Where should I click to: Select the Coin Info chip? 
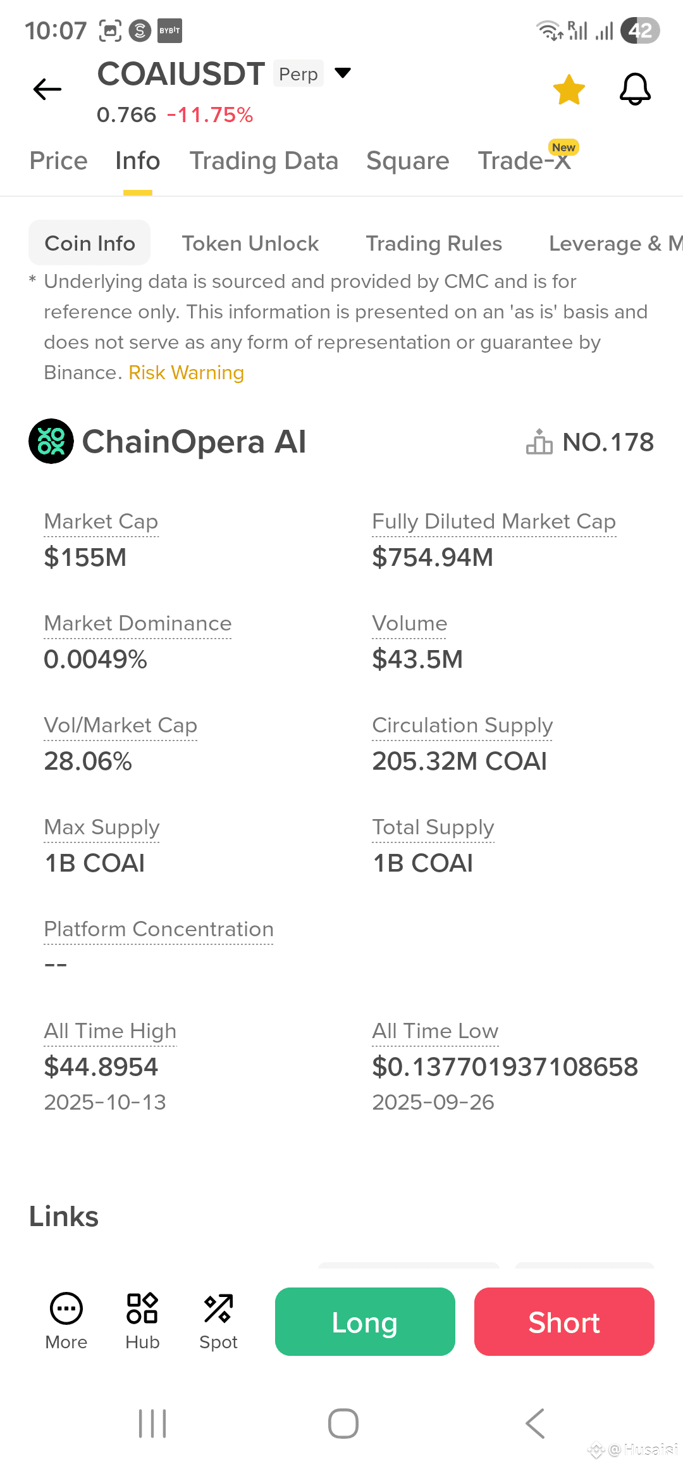[90, 243]
